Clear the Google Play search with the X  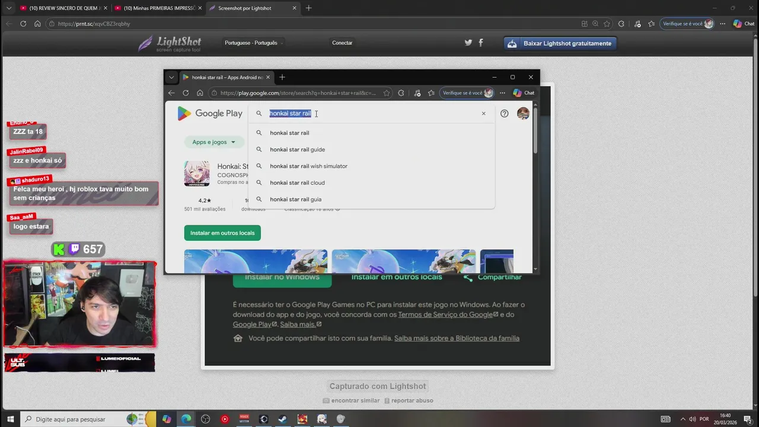(x=483, y=113)
